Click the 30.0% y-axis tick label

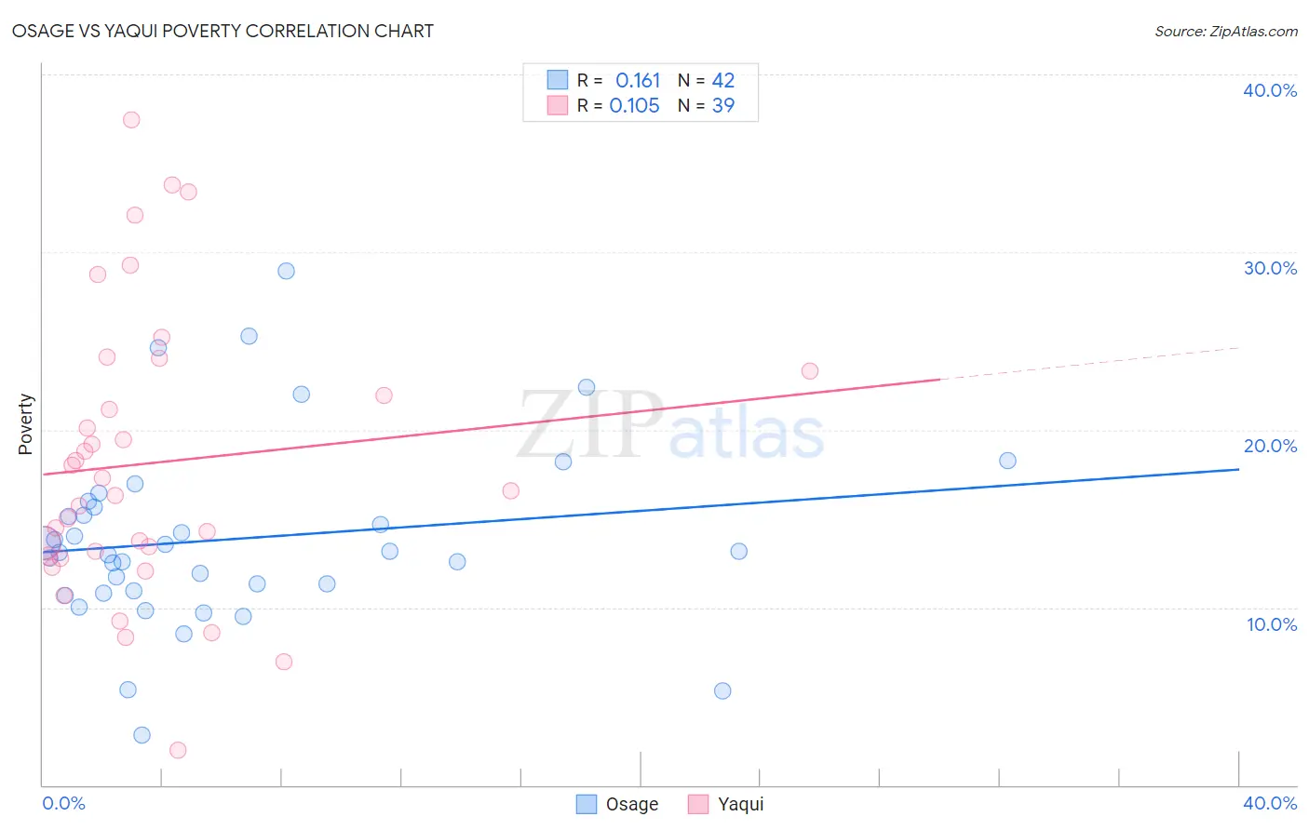[1270, 268]
